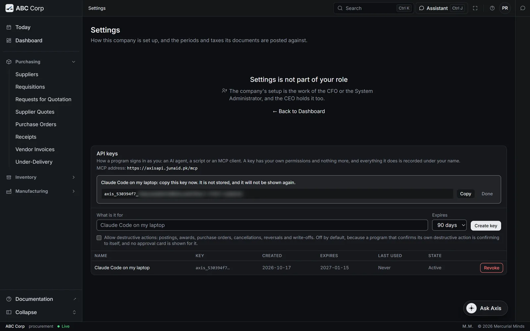The height and width of the screenshot is (331, 530).
Task: Open Receipts page
Action: (x=26, y=137)
